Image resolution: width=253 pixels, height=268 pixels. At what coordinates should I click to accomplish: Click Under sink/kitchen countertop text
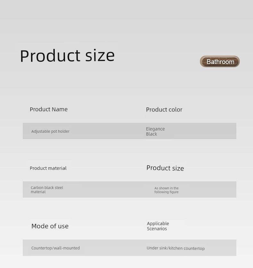175,248
